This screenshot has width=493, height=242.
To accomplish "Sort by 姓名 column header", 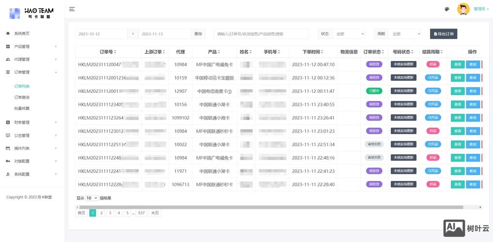I will pos(246,52).
